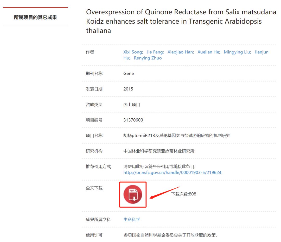Follow the handle citation URL link
Image resolution: width=281 pixels, height=242 pixels.
173,172
